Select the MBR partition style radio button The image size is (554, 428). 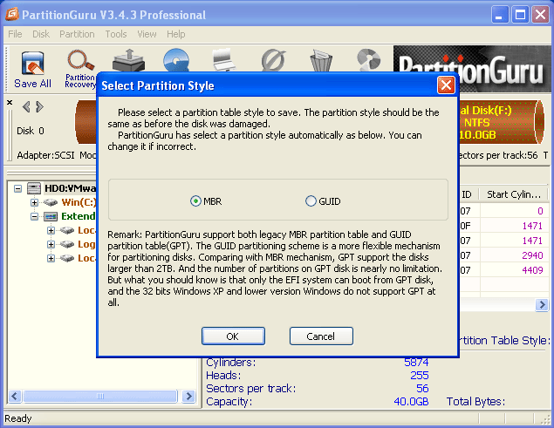pos(195,201)
